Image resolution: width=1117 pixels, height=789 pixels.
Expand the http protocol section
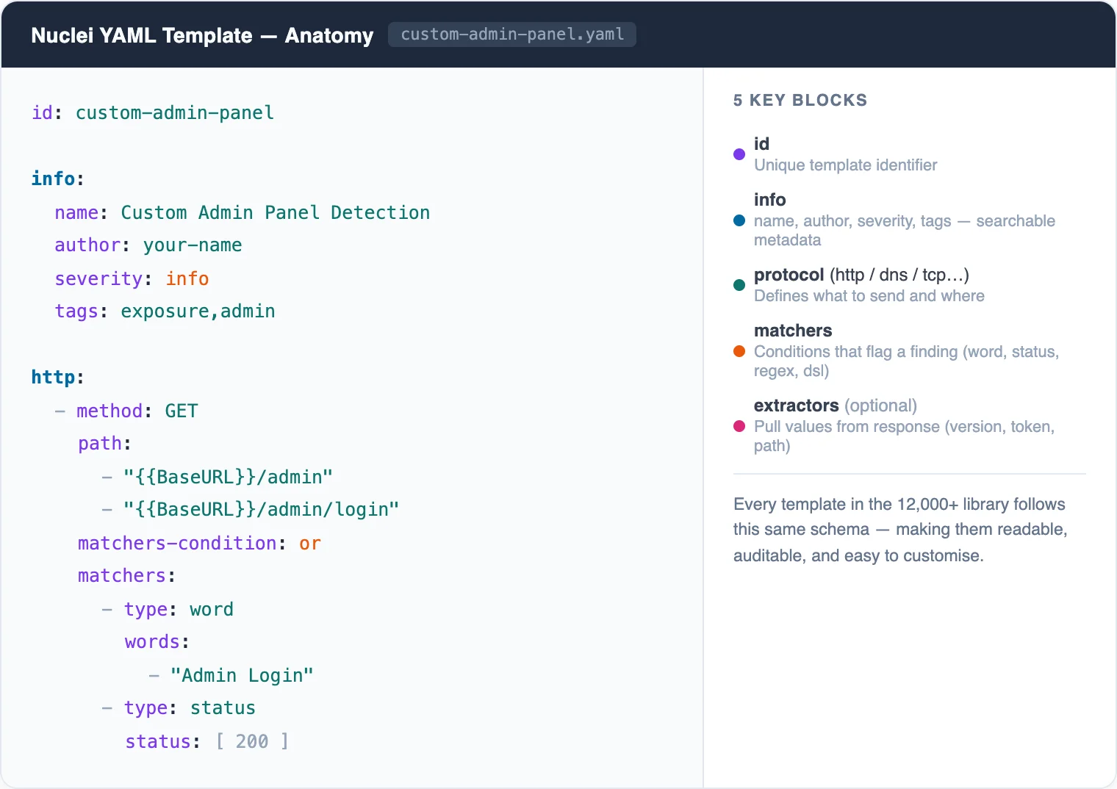[54, 377]
